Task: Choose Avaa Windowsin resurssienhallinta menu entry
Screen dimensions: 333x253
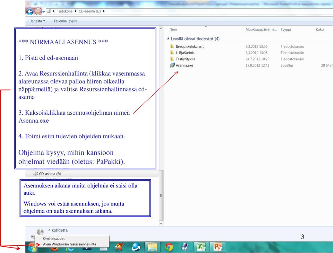Action: [69, 244]
